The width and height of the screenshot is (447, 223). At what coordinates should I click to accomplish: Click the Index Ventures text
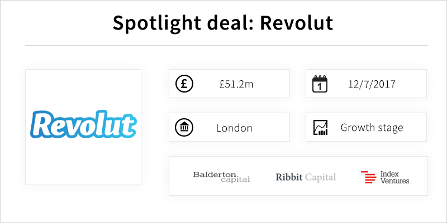(x=395, y=177)
